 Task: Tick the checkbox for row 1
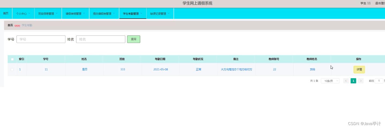pos(12,70)
